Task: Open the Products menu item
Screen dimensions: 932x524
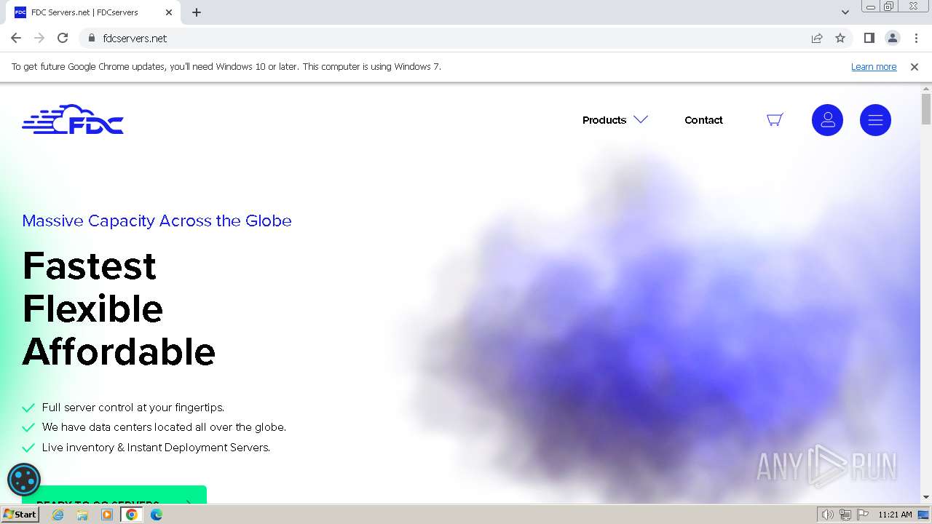Action: coord(604,120)
